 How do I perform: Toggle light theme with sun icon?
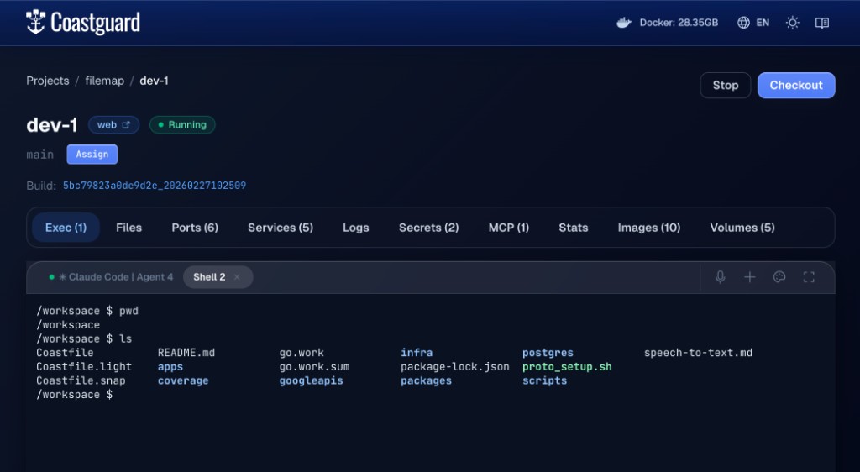point(792,23)
